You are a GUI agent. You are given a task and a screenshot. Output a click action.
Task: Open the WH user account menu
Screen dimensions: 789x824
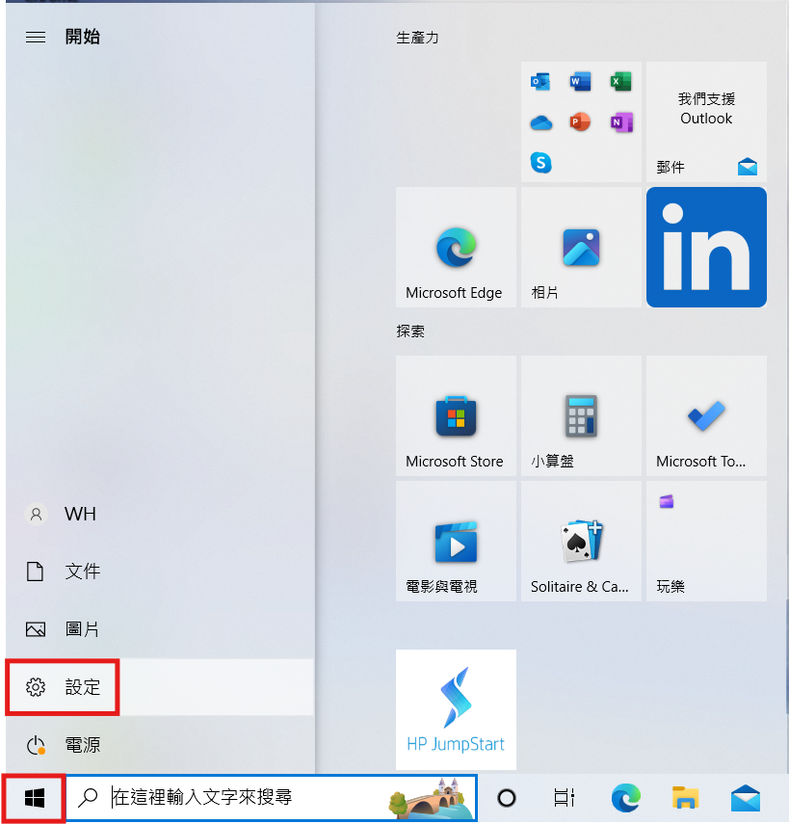pos(160,514)
